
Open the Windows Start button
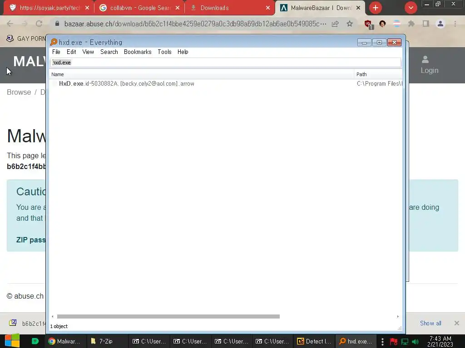tap(12, 341)
